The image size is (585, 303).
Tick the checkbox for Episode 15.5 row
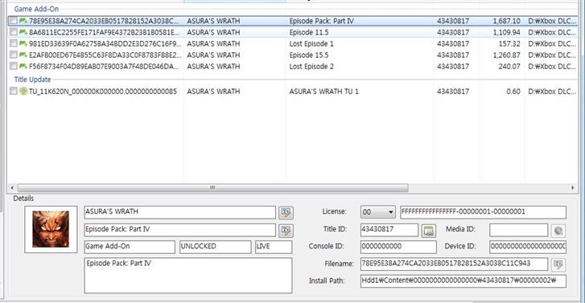pos(14,55)
